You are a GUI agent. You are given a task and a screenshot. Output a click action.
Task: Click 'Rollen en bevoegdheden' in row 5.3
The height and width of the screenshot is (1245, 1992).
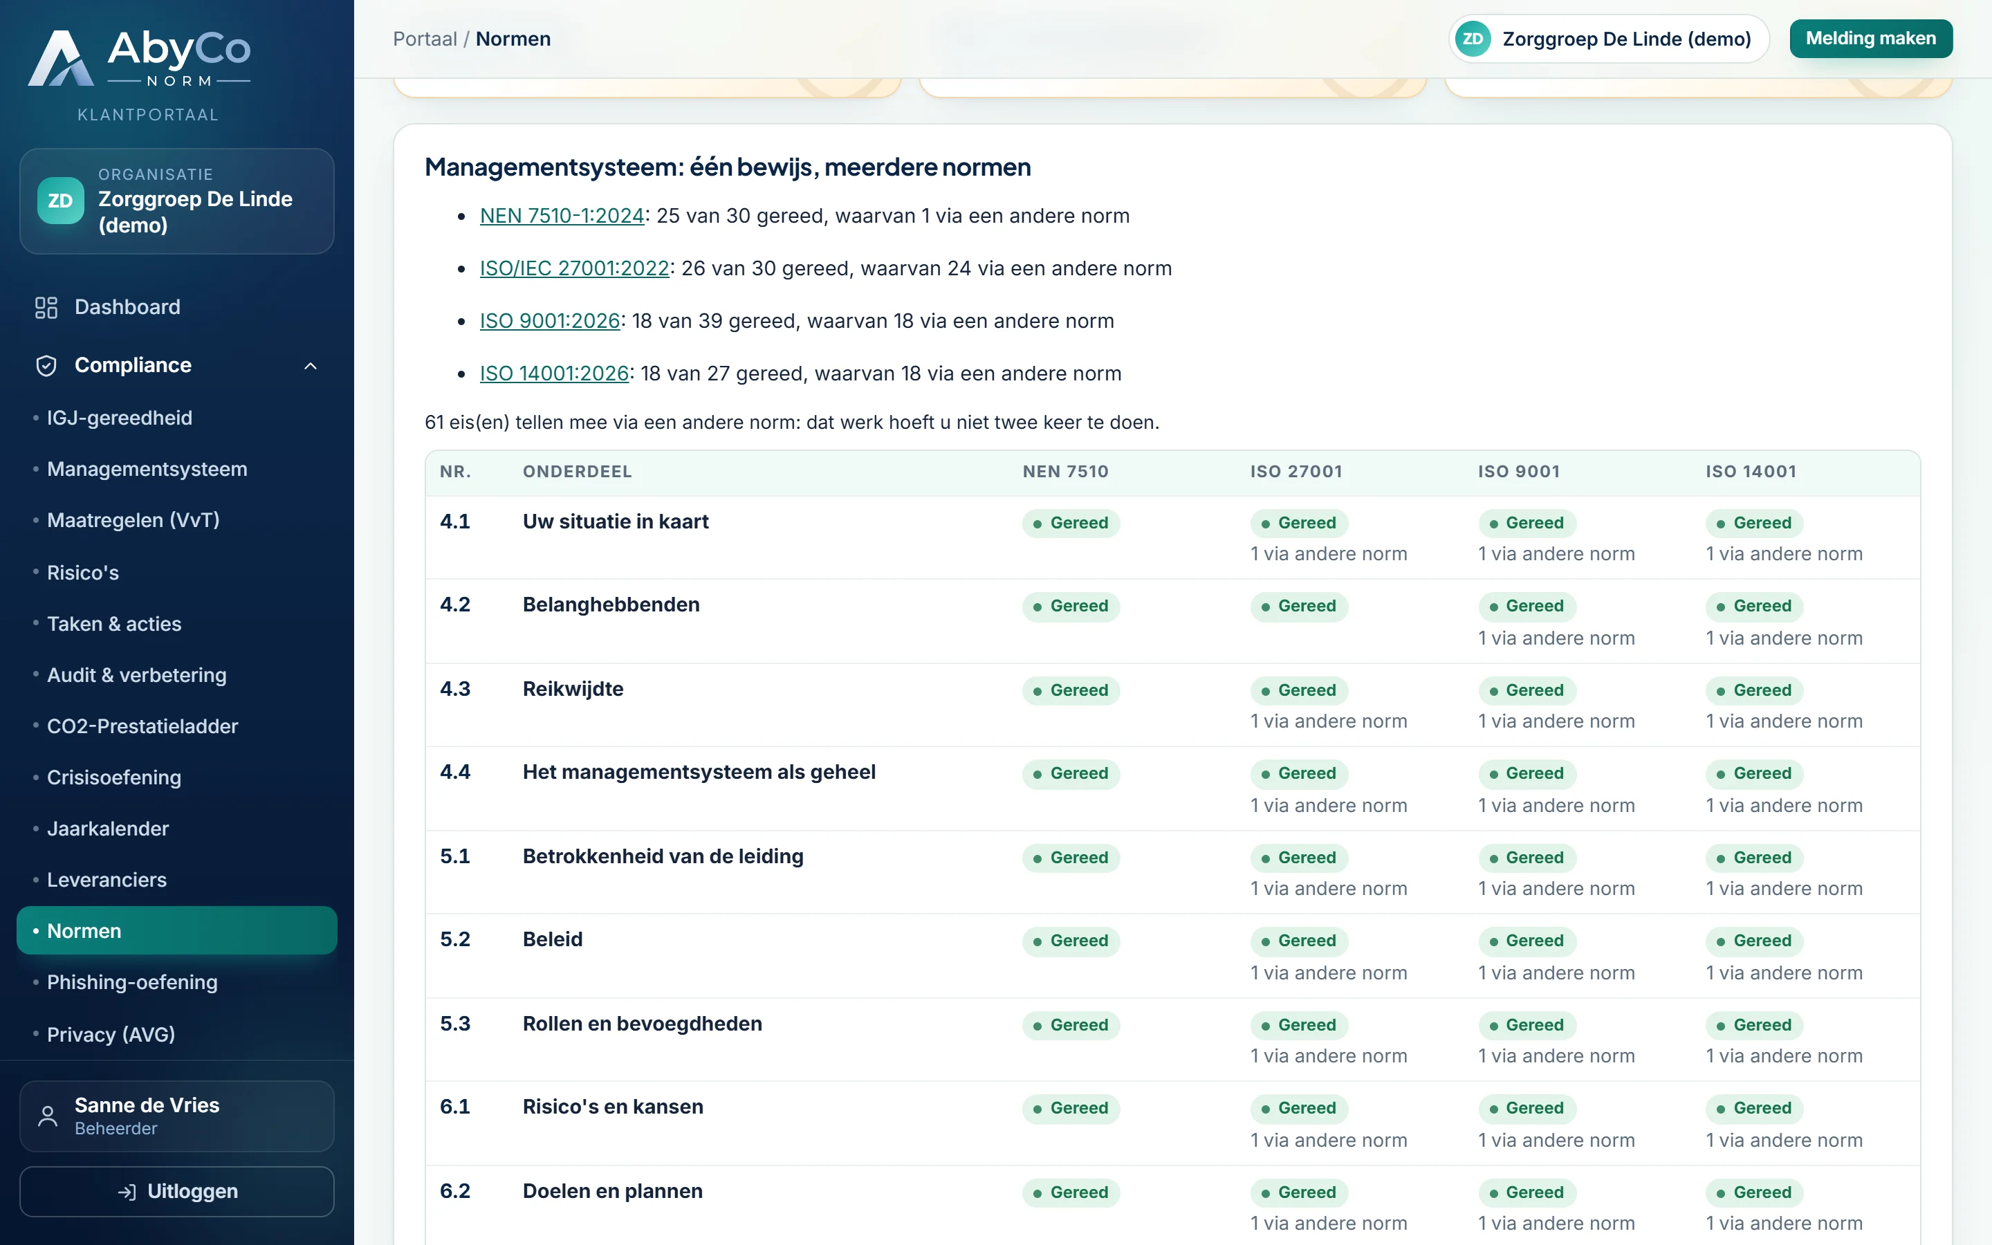642,1024
